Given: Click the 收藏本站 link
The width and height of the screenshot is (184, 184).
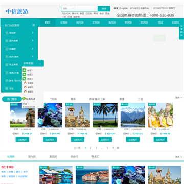Looking at the screenshot, I should [x=145, y=8].
